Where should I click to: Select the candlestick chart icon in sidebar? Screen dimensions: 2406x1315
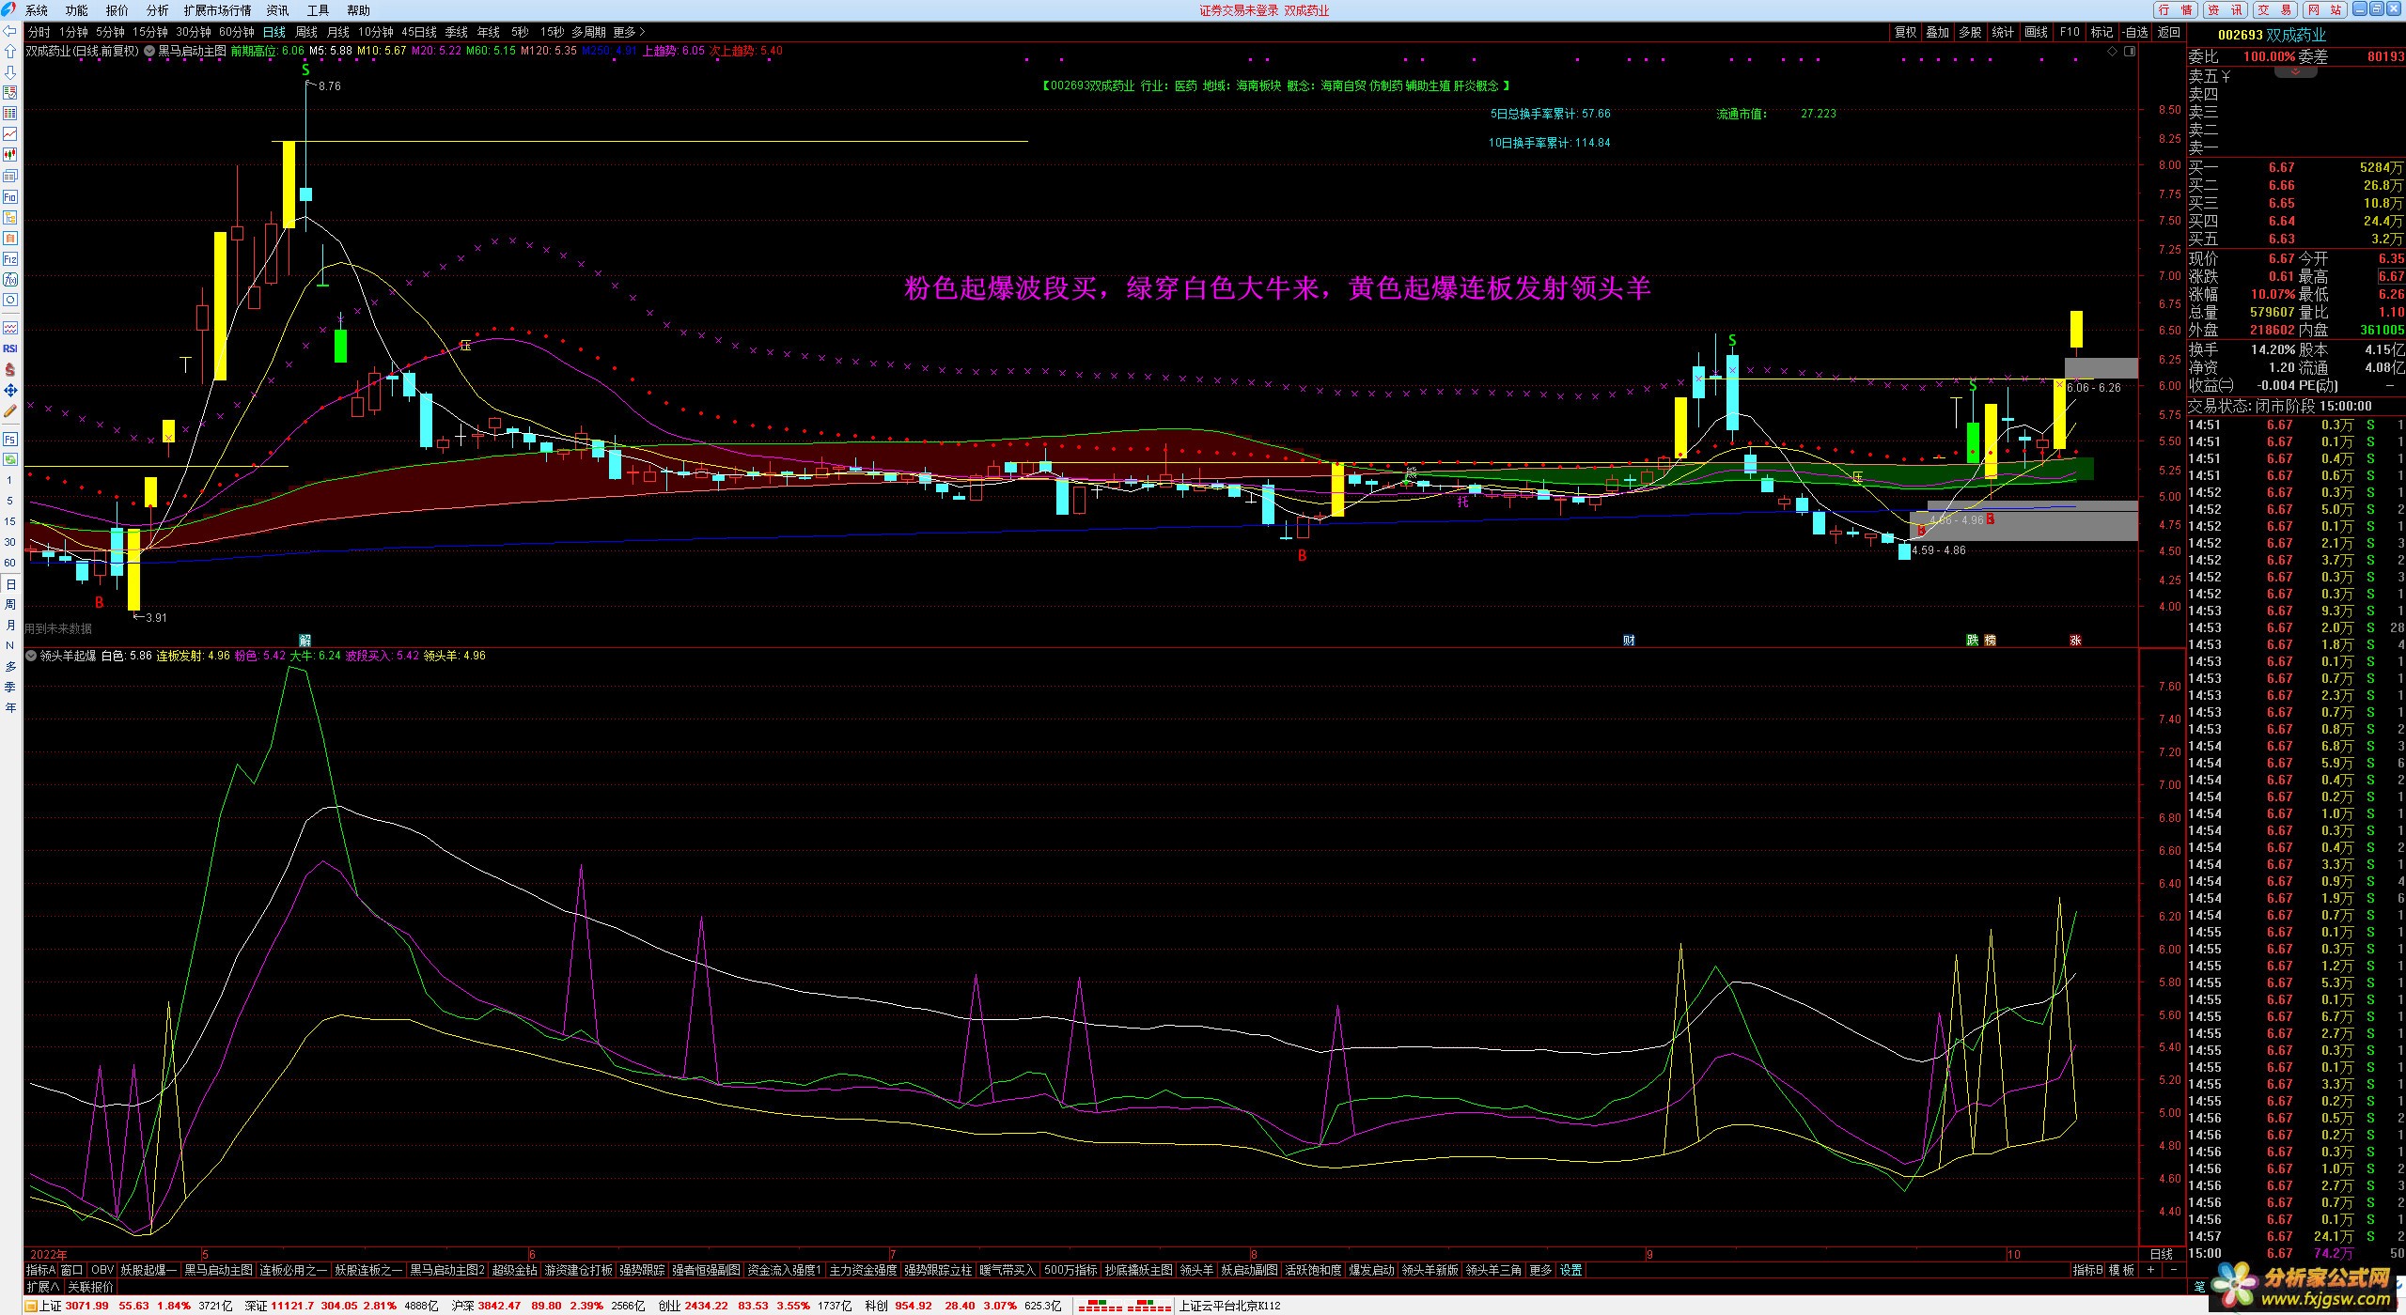(x=10, y=155)
